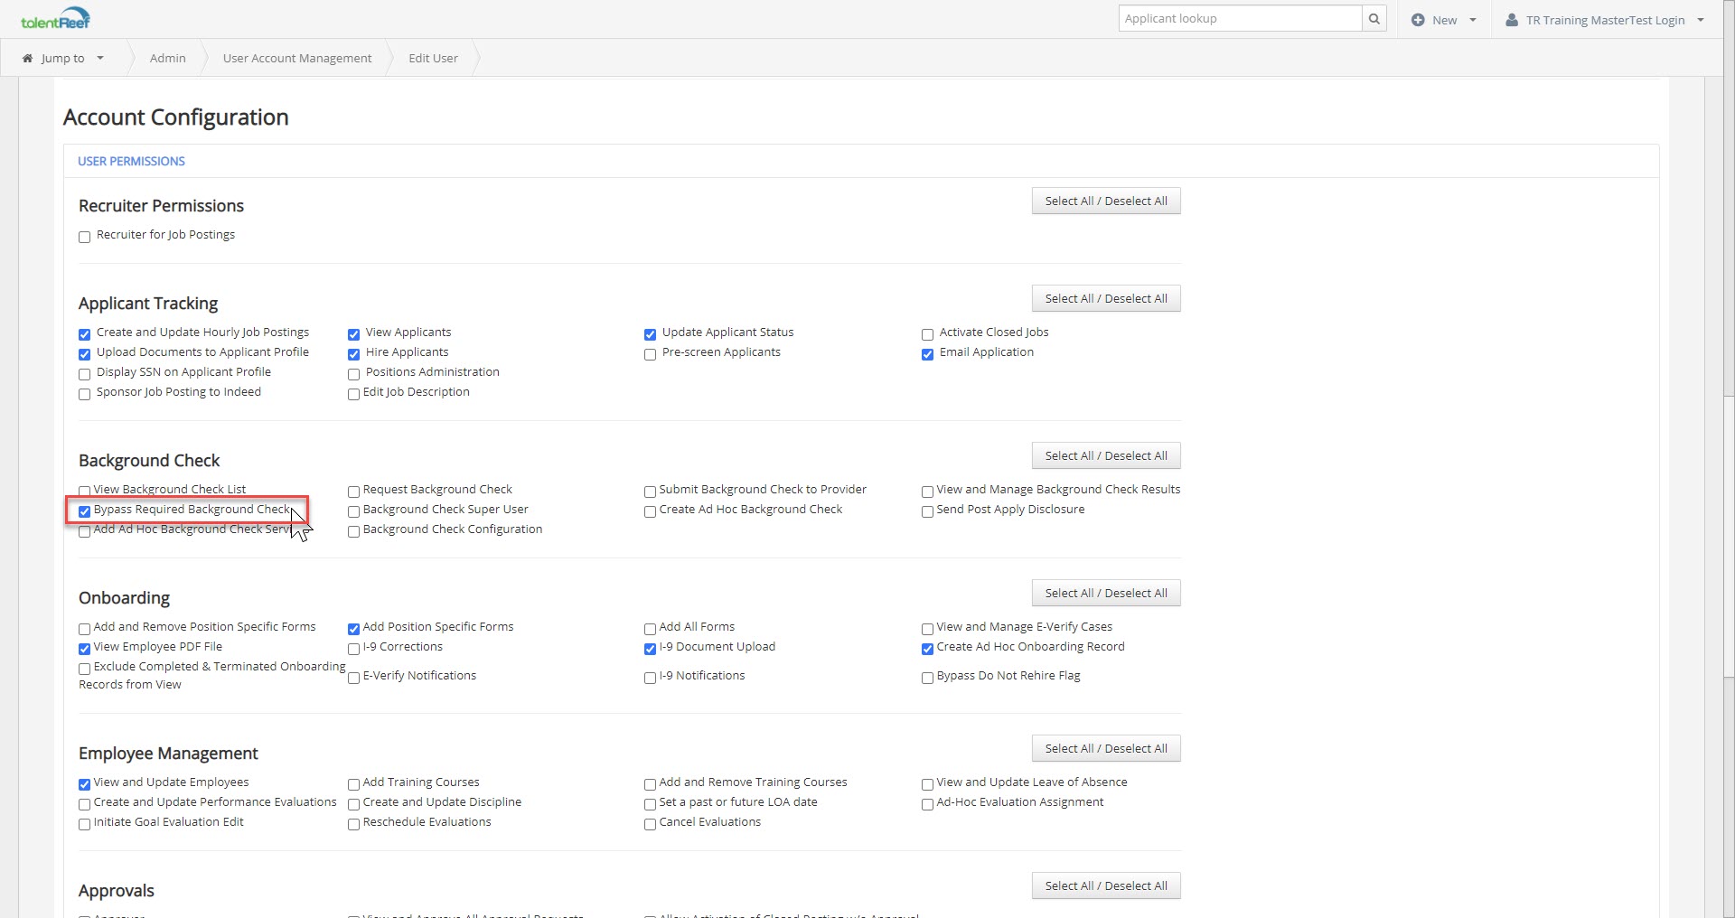1735x918 pixels.
Task: Check the Pre-screen Applicants permission
Action: click(x=650, y=354)
